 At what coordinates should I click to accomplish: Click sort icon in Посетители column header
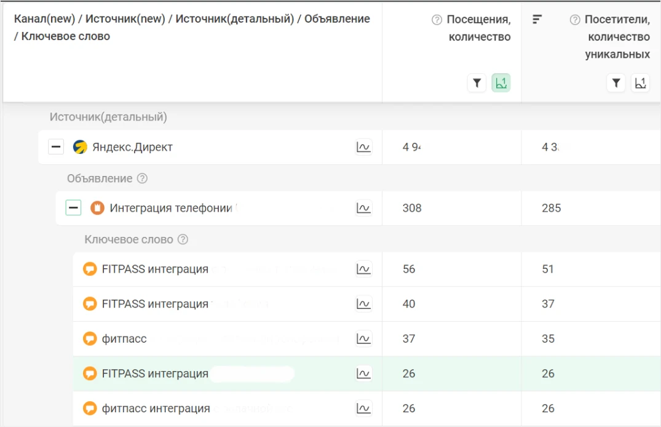click(537, 20)
